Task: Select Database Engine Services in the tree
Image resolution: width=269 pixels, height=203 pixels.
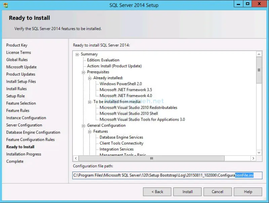Action: (x=121, y=137)
